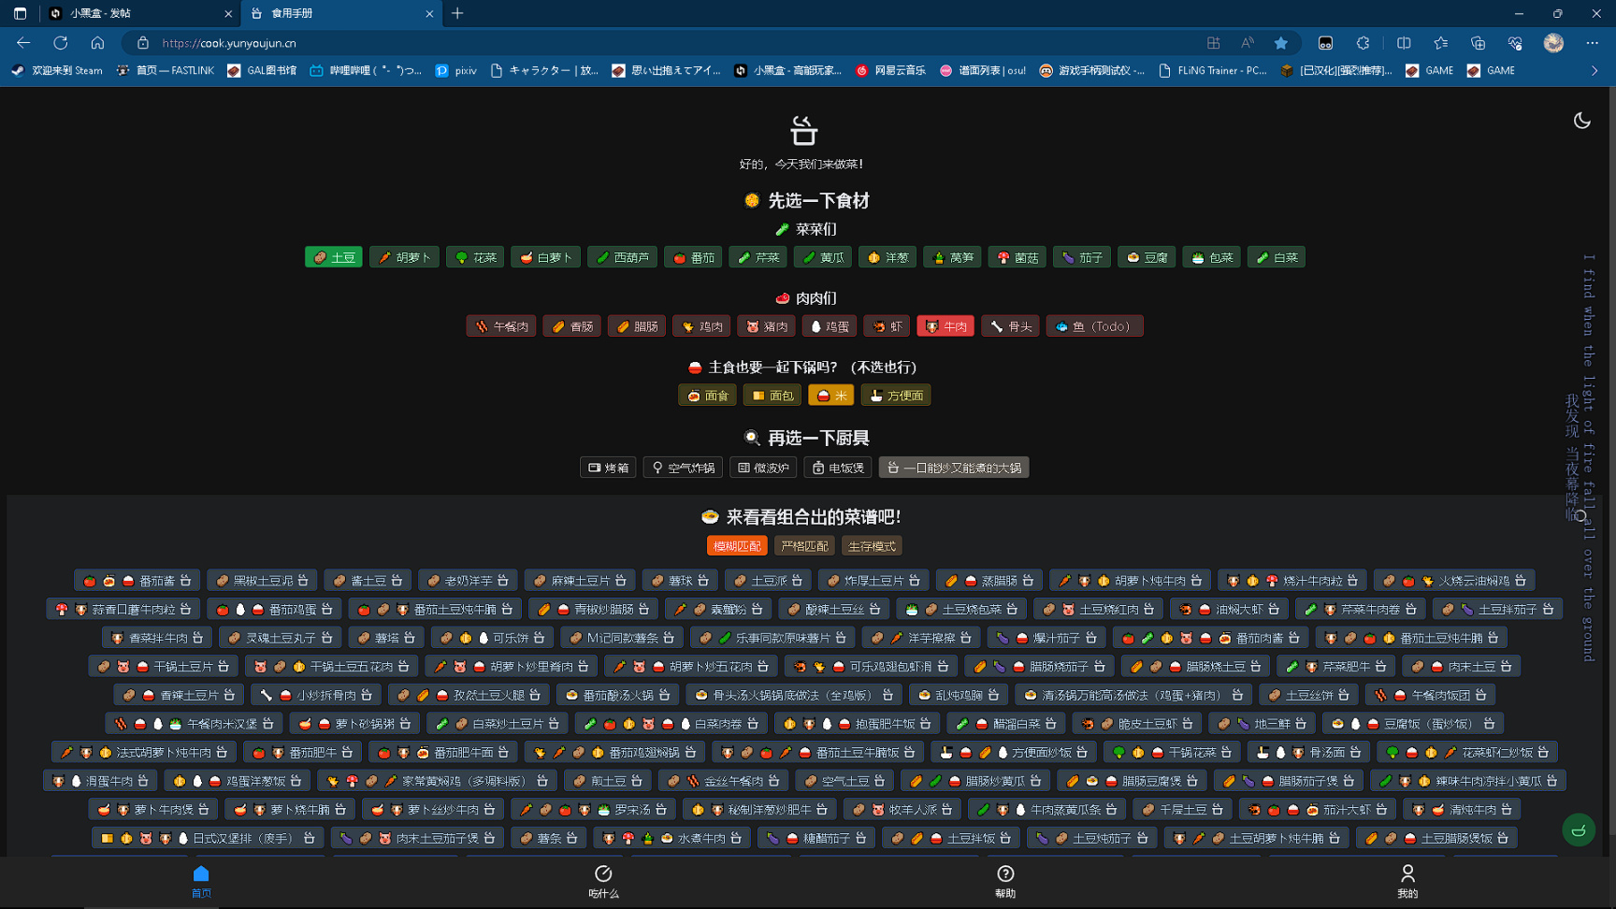Click the favorites star in address bar
The height and width of the screenshot is (909, 1616).
(1281, 43)
